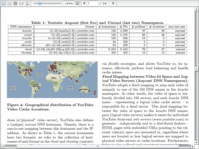Click the '4,999' IPs value

124,31
